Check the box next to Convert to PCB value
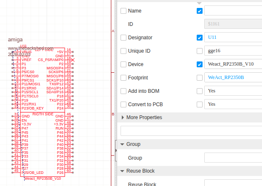This screenshot has height=186, width=262. [x=200, y=104]
